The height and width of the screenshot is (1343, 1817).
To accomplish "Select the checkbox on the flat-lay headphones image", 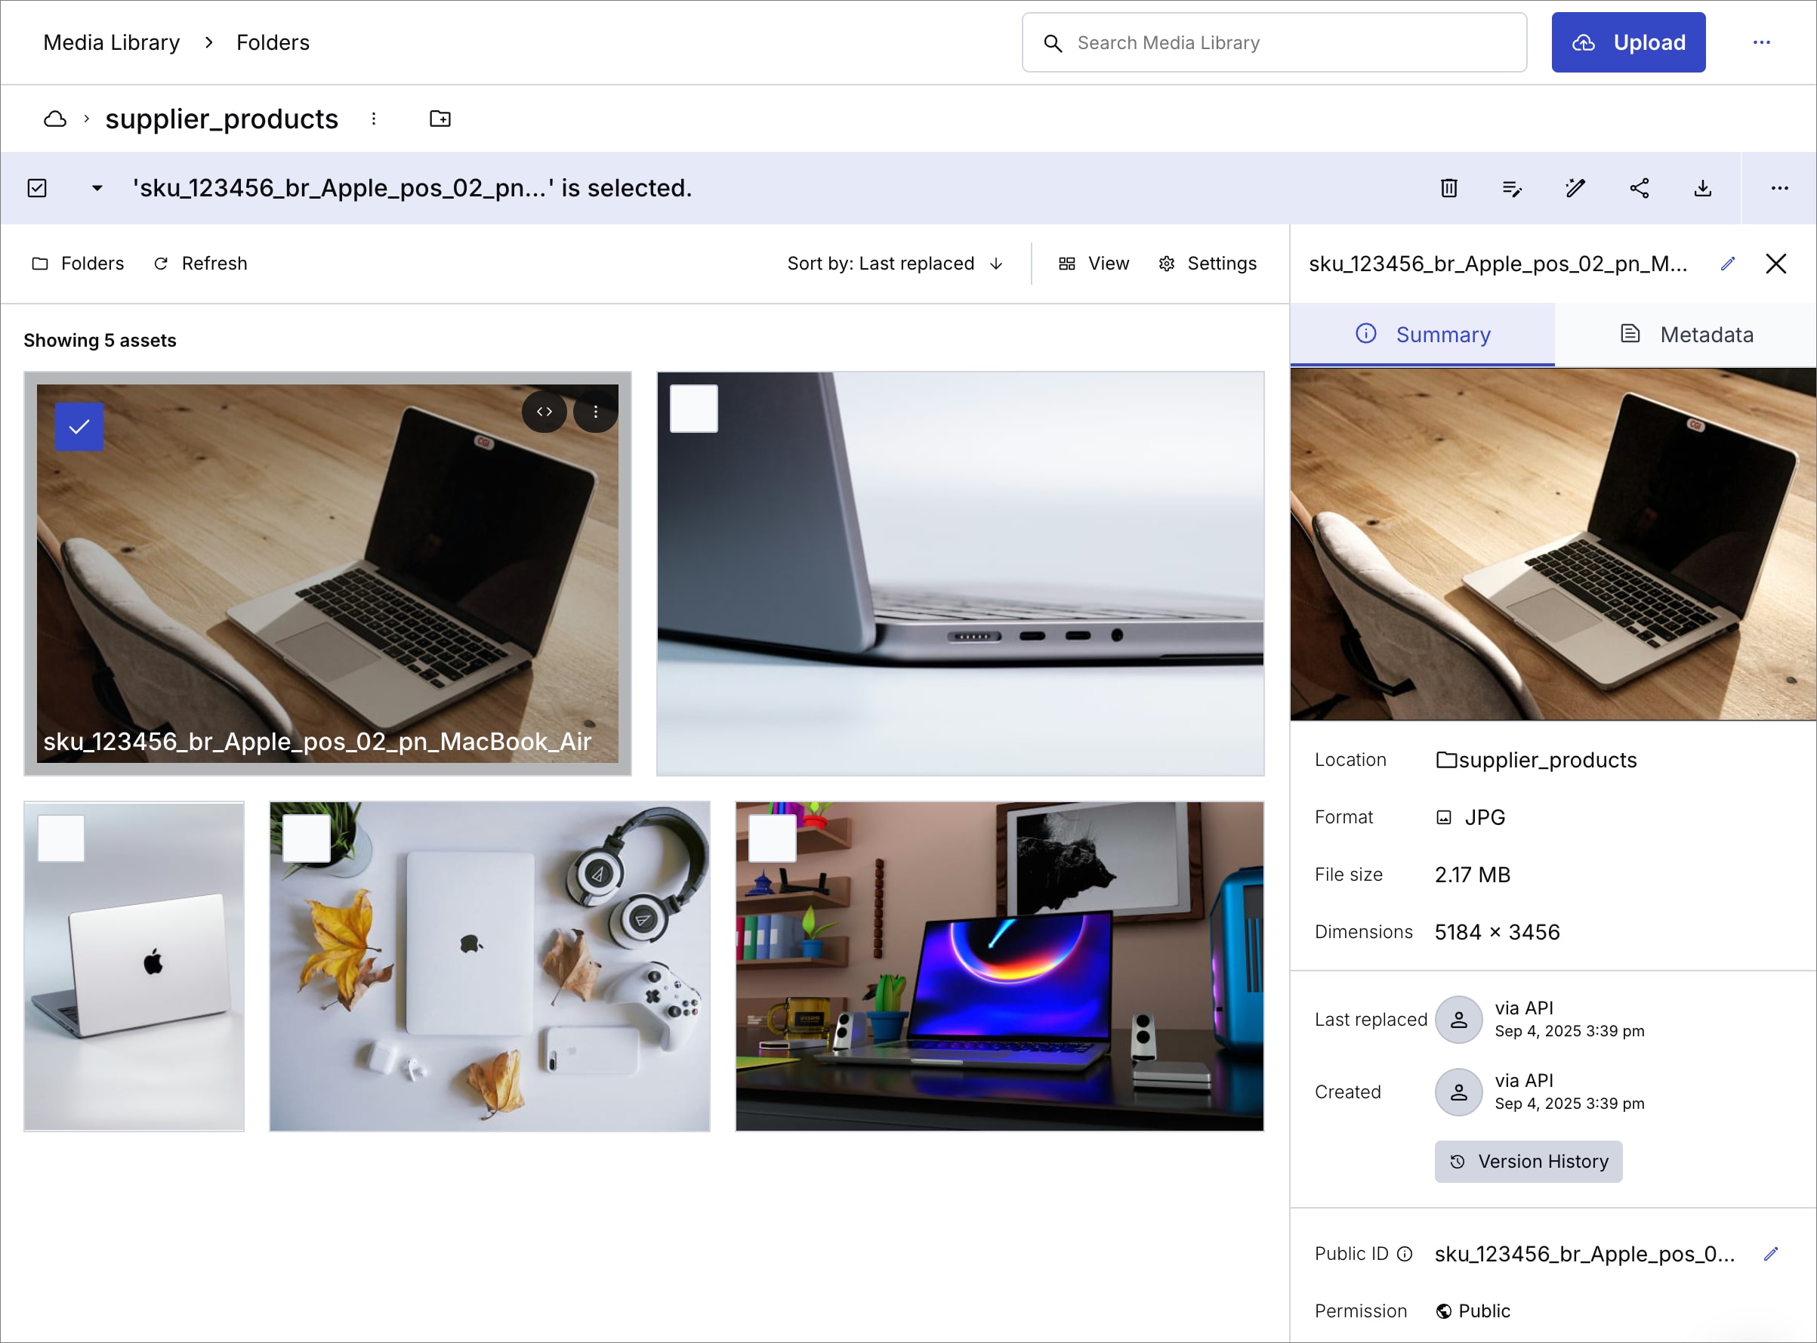I will click(306, 838).
